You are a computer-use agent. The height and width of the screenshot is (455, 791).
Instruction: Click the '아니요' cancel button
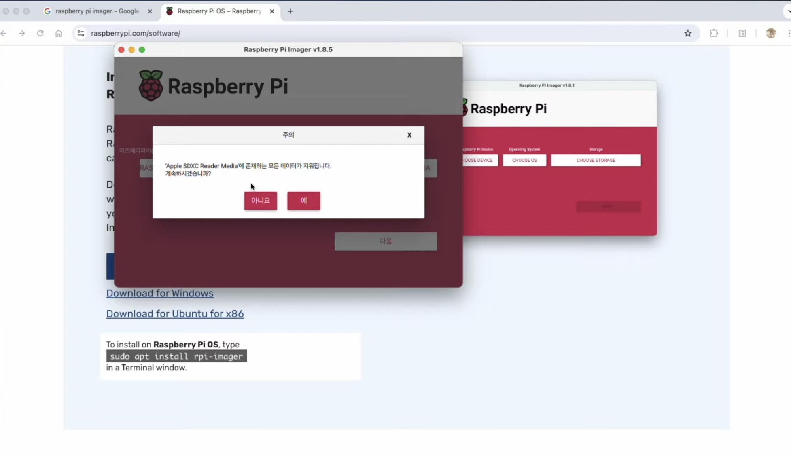coord(261,201)
